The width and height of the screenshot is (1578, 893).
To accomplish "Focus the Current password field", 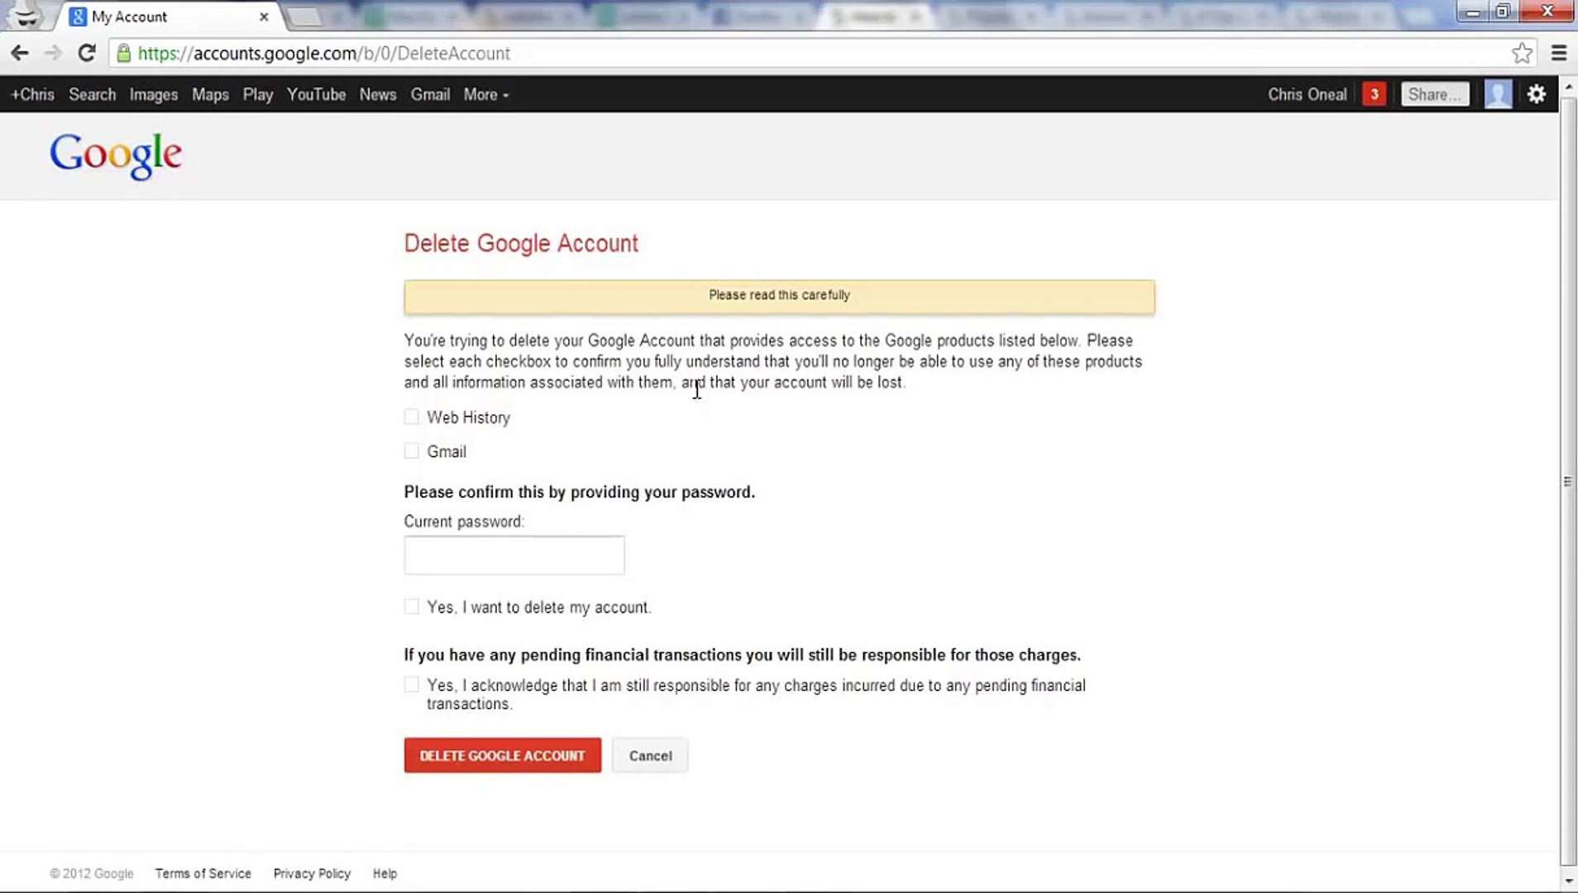I will 514,555.
